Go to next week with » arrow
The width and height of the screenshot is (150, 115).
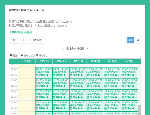87,49
